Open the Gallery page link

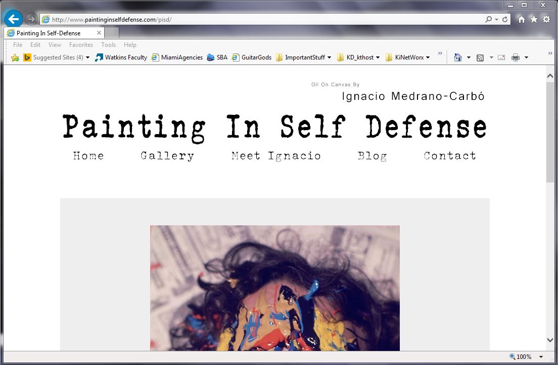click(167, 156)
